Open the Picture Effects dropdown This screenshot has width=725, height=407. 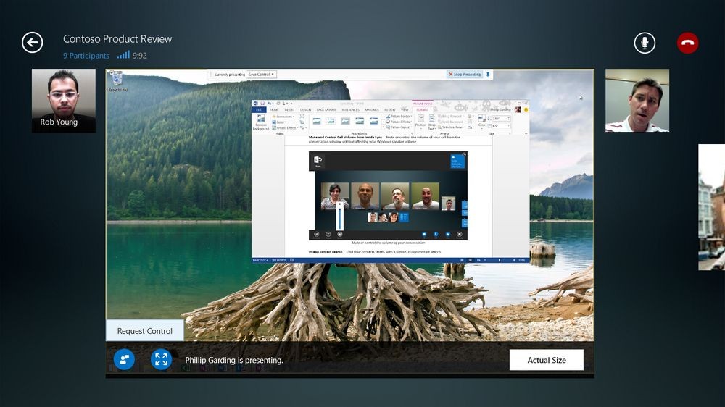[399, 122]
